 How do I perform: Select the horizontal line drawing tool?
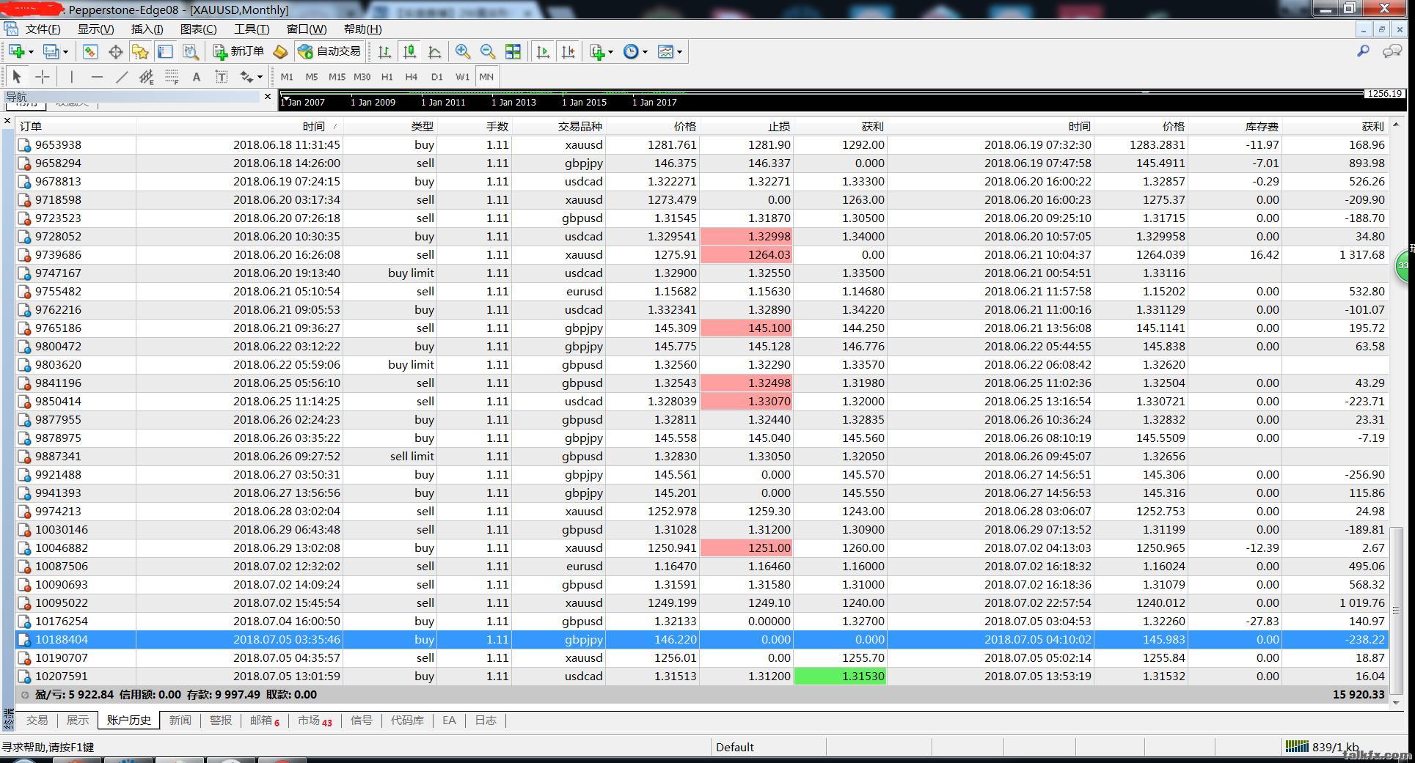click(97, 76)
